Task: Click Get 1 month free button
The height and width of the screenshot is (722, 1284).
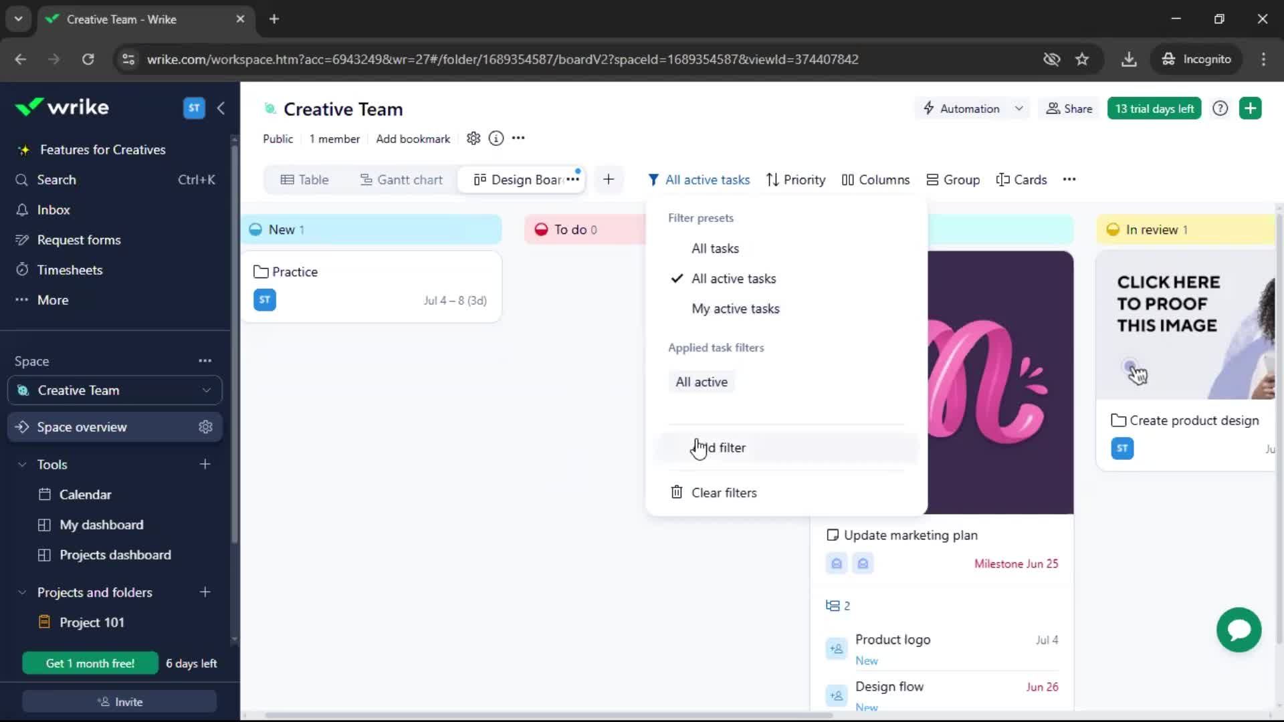Action: click(90, 663)
